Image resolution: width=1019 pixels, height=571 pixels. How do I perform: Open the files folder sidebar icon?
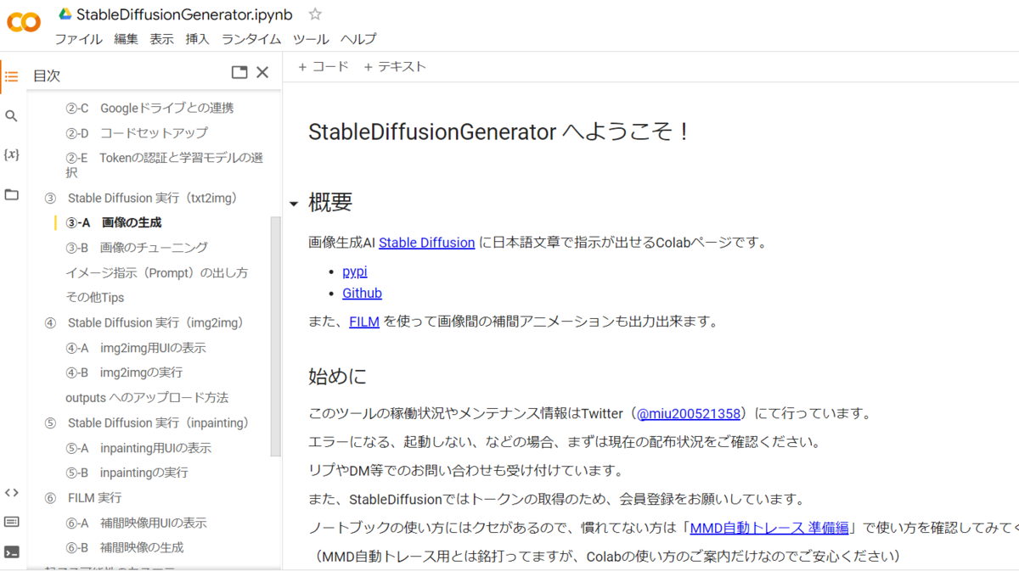tap(11, 194)
